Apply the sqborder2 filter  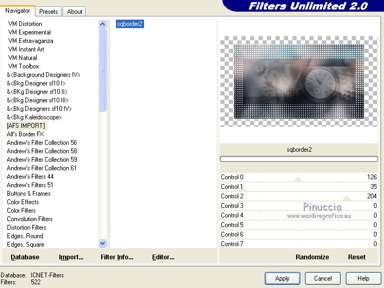(x=282, y=278)
